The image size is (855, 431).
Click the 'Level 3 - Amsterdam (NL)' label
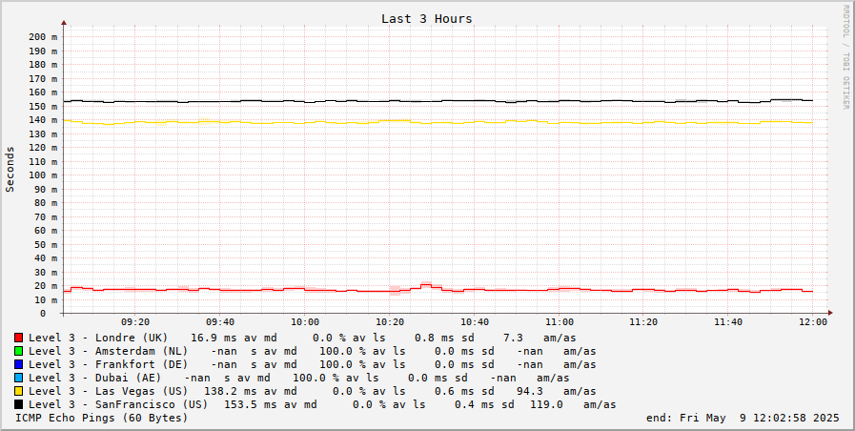(108, 351)
